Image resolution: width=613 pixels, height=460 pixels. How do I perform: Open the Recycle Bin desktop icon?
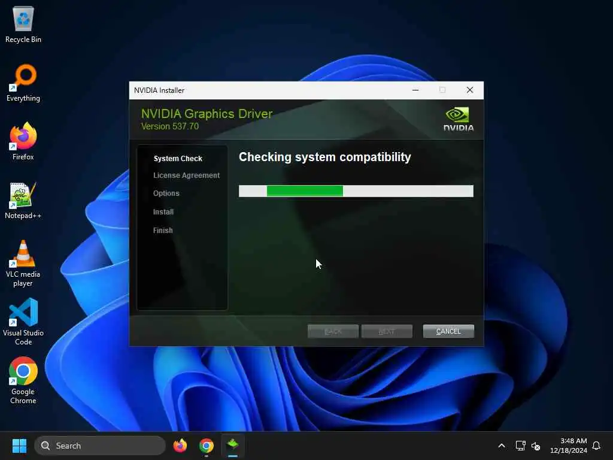tap(23, 24)
